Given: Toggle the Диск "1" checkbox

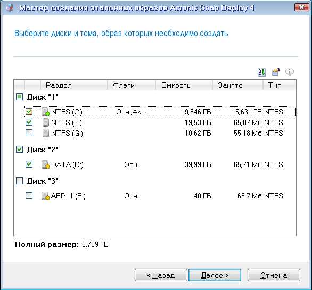Looking at the screenshot, I should pos(19,97).
